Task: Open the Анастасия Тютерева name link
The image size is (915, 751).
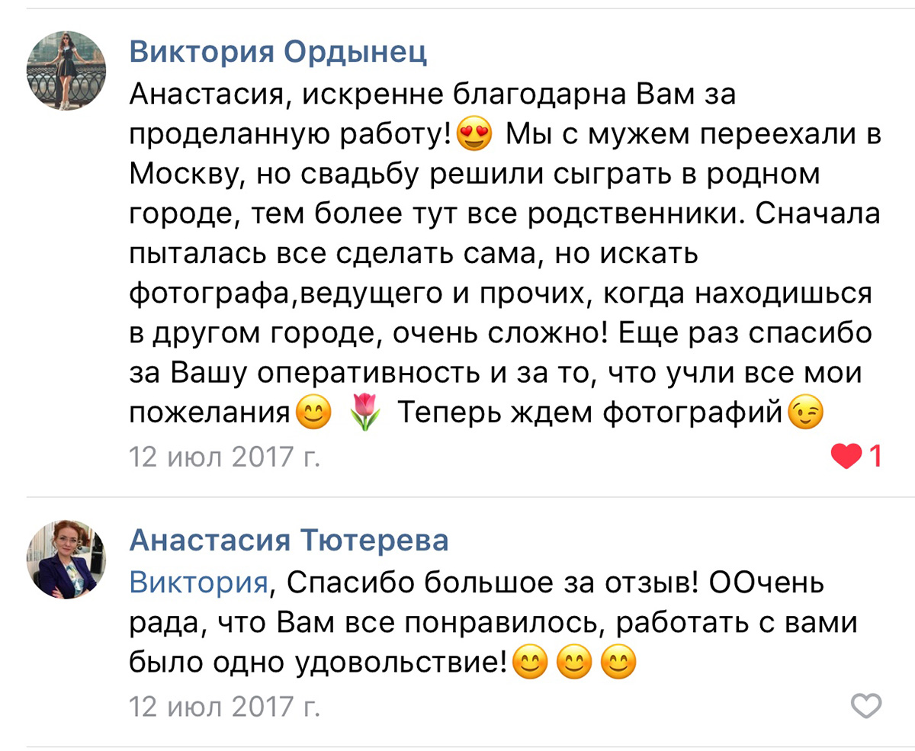Action: pos(289,541)
